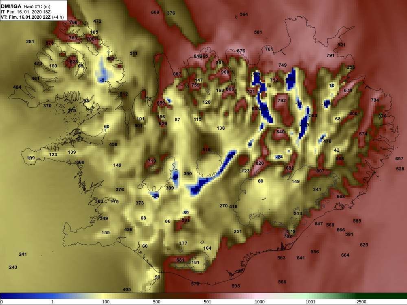
Task: Select the valid time line "VT: Fim. 16.01.2020 22Z"
Action: (x=25, y=17)
